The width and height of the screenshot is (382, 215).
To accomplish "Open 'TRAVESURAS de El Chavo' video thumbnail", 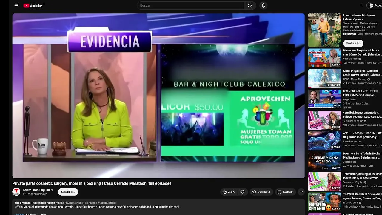I will tap(324, 202).
